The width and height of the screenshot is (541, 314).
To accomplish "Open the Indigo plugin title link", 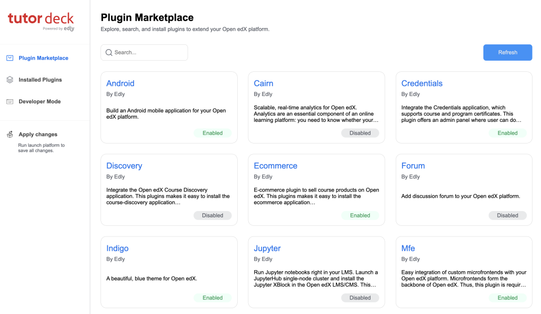I will (x=117, y=248).
